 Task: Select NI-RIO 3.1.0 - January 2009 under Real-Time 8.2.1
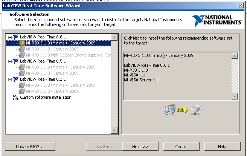[52, 92]
